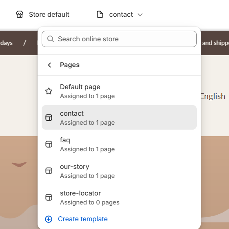Select the highlighted contact template row

119,117
